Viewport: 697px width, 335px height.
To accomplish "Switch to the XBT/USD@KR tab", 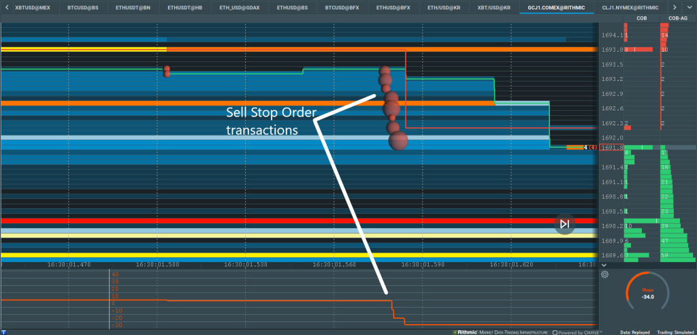I will 494,7.
